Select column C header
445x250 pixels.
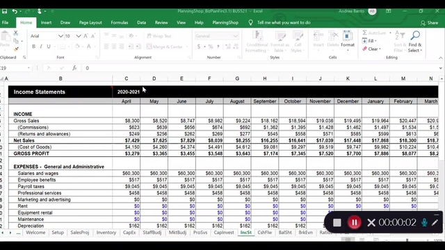[x=127, y=78]
